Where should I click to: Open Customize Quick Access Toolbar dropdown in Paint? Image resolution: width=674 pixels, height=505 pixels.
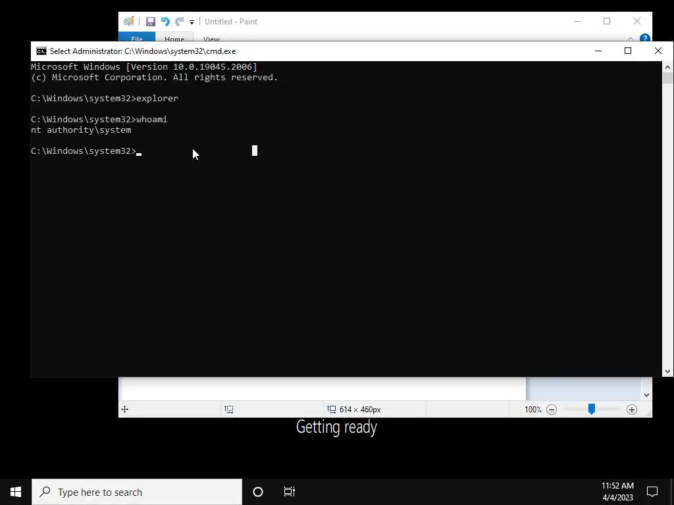tap(192, 22)
